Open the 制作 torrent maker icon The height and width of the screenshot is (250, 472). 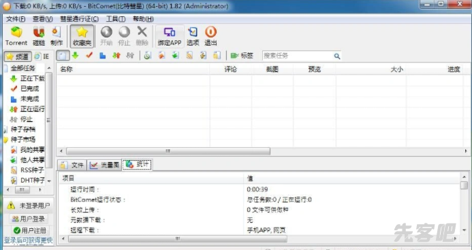57,36
